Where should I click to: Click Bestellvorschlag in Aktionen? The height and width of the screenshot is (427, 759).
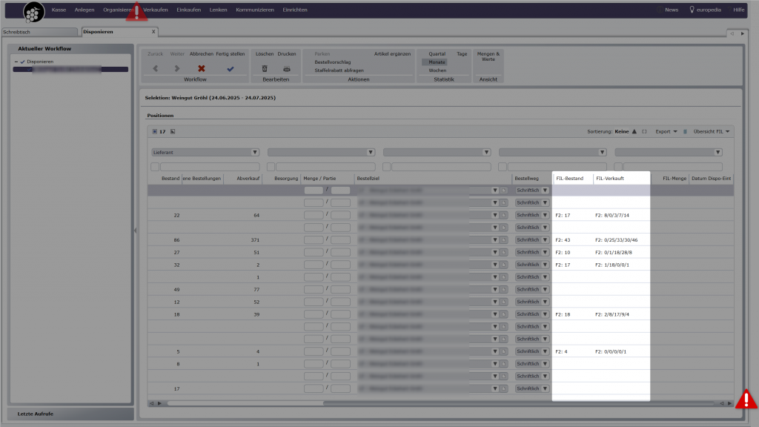[333, 62]
